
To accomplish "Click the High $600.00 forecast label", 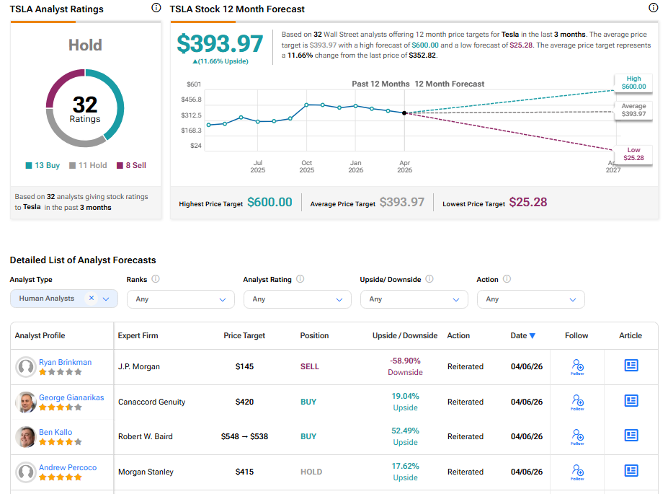I will [633, 82].
